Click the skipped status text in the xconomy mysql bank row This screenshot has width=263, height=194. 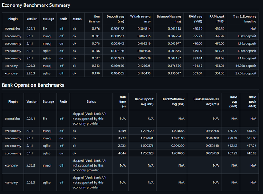(x=89, y=165)
